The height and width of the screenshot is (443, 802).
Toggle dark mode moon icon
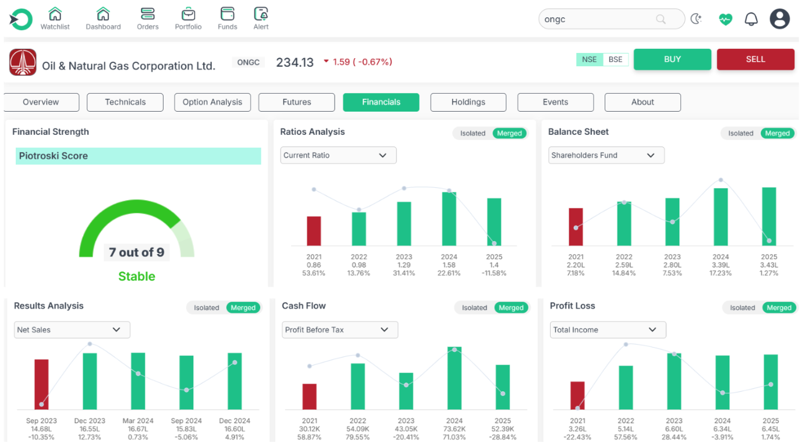point(696,19)
